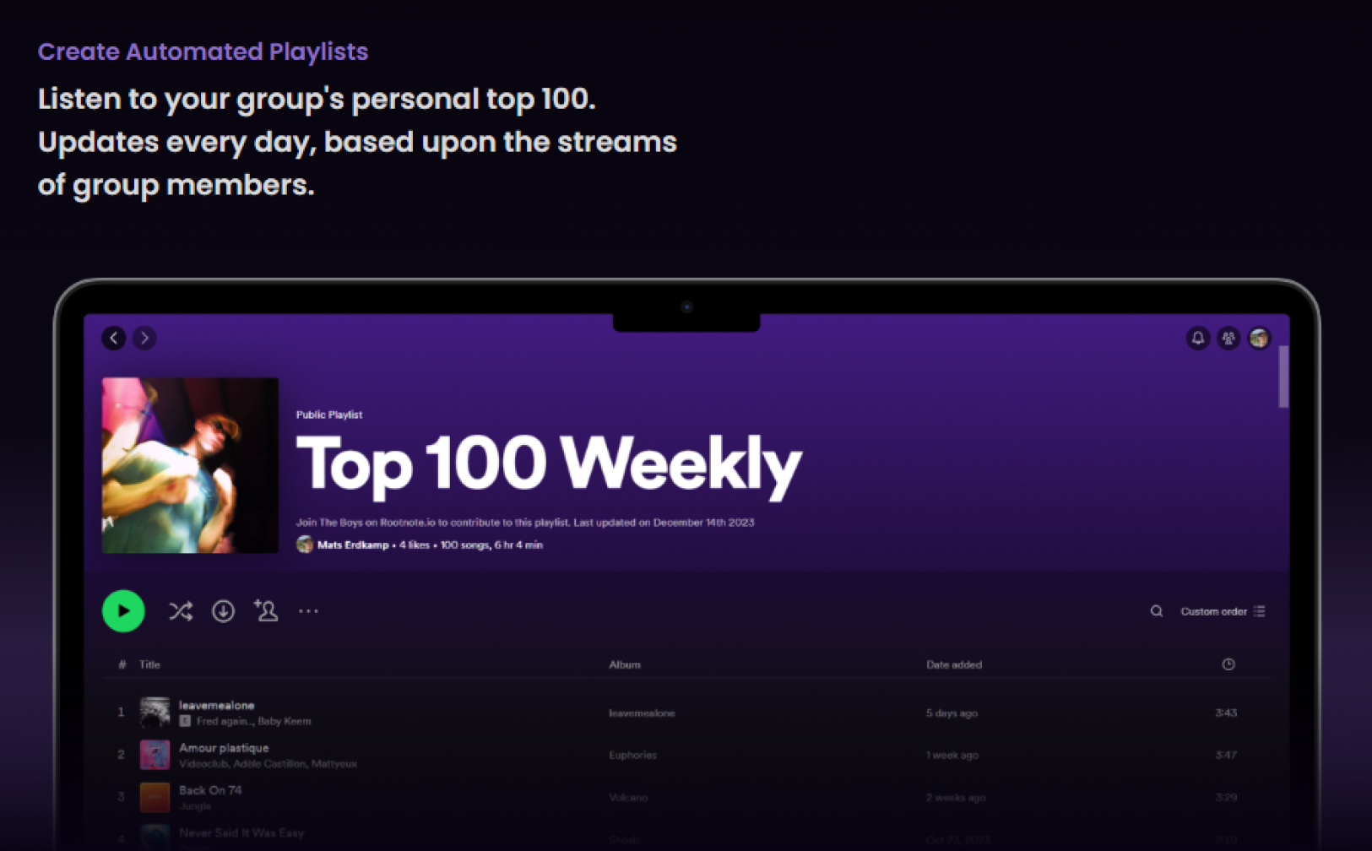Go forward with the right arrow button
The height and width of the screenshot is (851, 1372).
(x=144, y=338)
